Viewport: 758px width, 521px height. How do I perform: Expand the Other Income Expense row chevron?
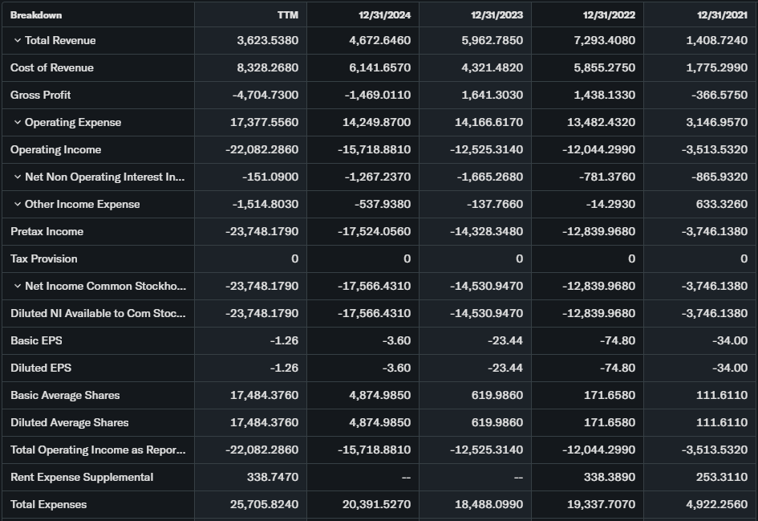17,205
